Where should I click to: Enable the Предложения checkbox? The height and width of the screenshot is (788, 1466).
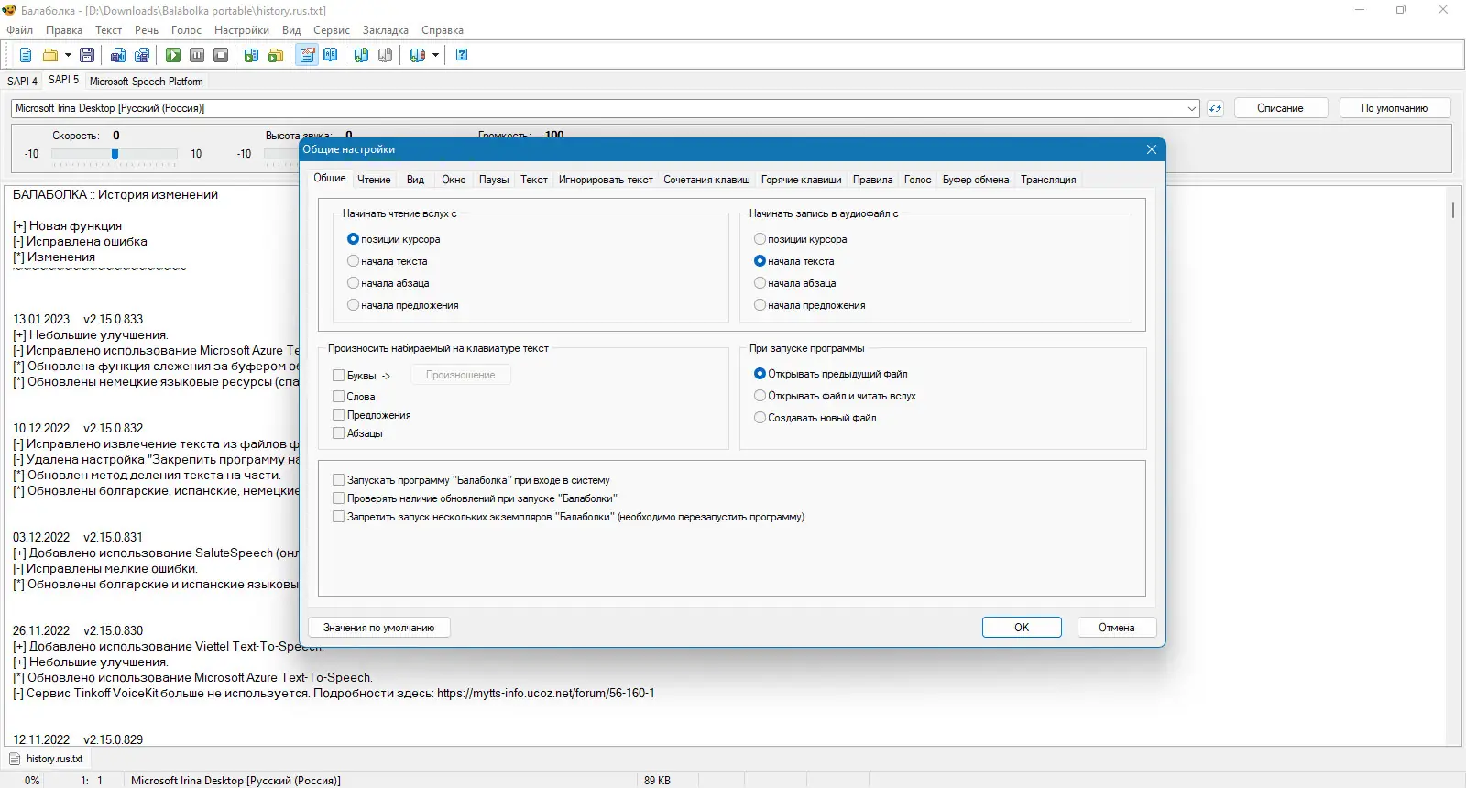pos(338,415)
